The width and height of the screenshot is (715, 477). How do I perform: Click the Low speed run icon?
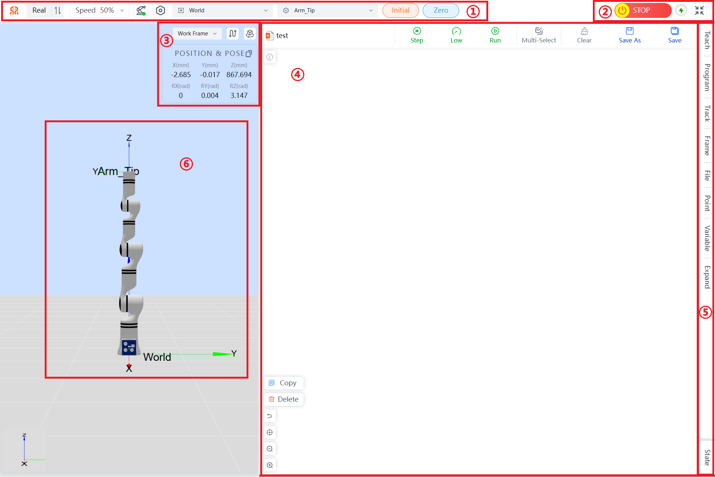click(456, 31)
